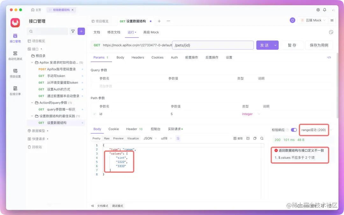The height and width of the screenshot is (215, 344).
Task: Disable the 校验响应 response validation toggle
Action: 293,129
